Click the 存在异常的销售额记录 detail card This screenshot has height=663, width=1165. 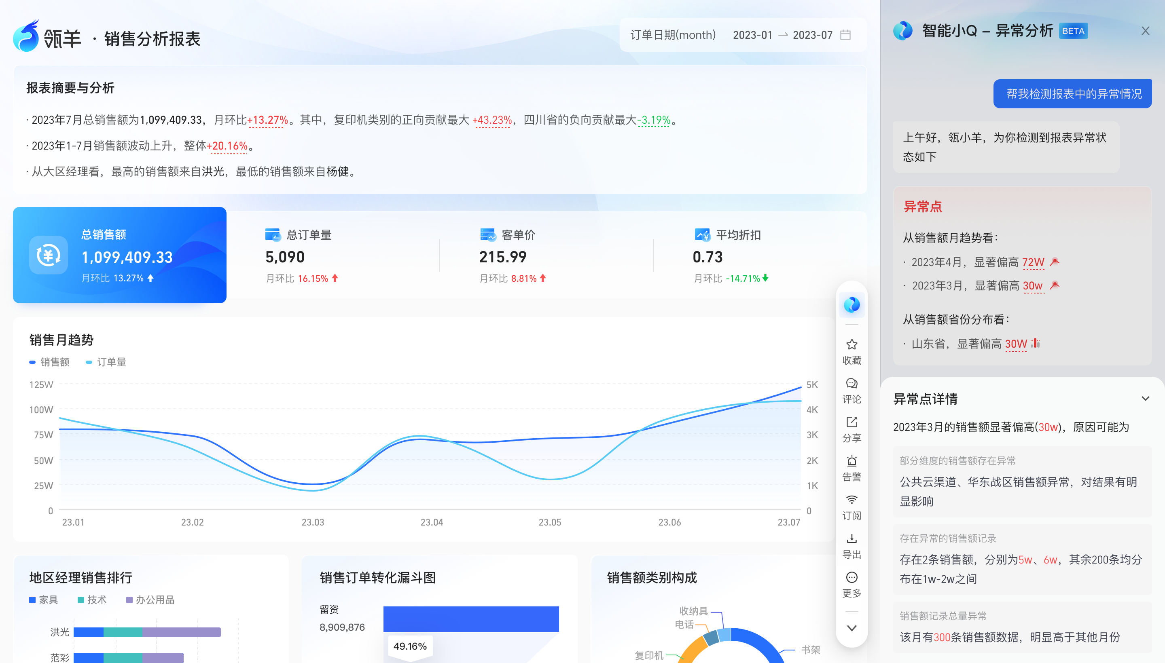[x=1022, y=559]
